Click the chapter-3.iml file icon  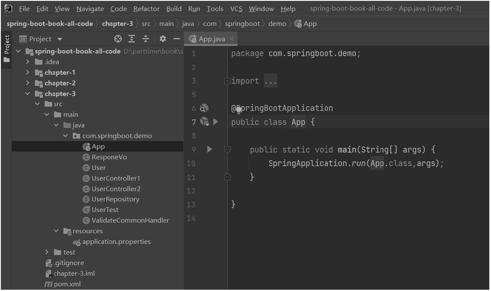(x=48, y=274)
